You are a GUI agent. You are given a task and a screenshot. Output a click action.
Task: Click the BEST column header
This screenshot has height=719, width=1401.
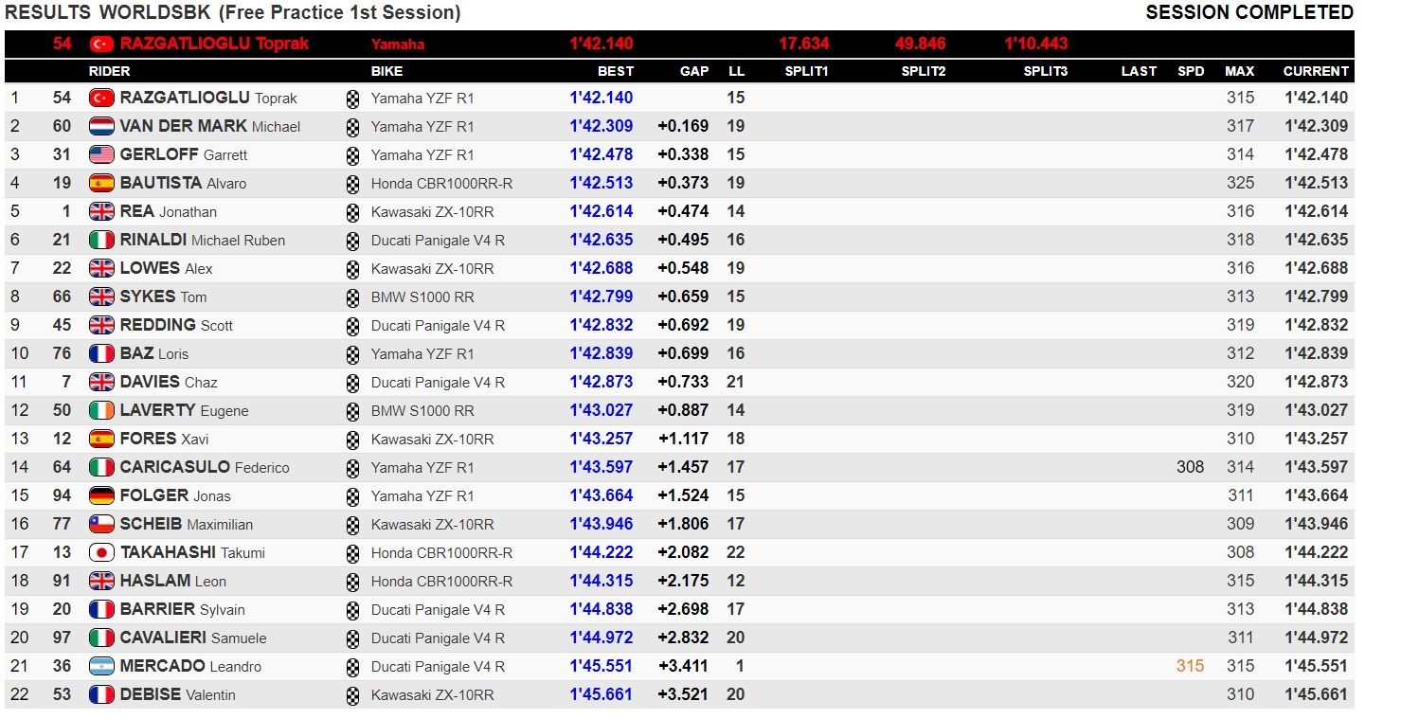[x=616, y=71]
